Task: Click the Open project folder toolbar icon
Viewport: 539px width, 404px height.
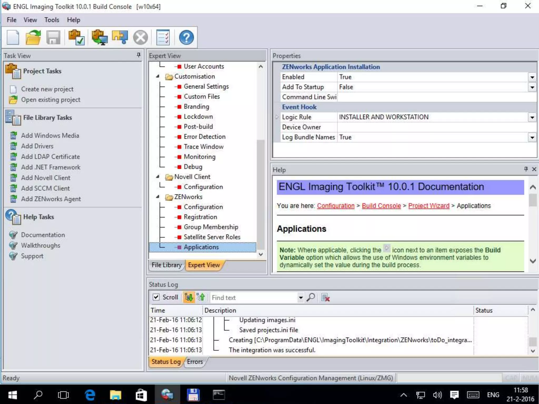Action: 33,38
